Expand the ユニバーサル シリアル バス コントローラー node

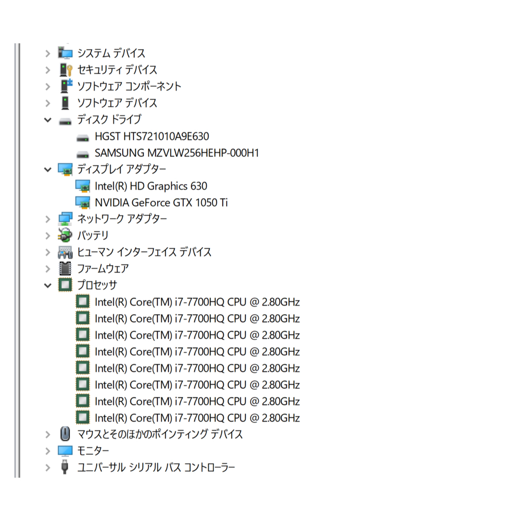coord(48,467)
